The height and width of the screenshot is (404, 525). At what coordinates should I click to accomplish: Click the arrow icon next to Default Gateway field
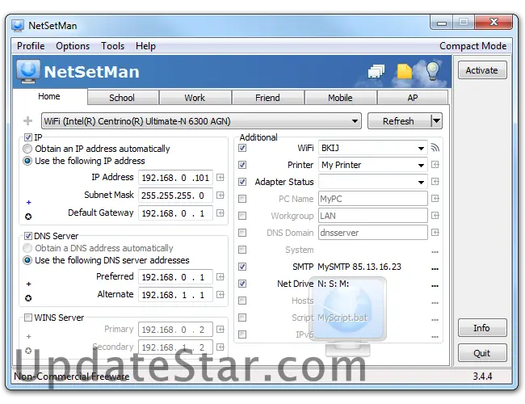220,213
